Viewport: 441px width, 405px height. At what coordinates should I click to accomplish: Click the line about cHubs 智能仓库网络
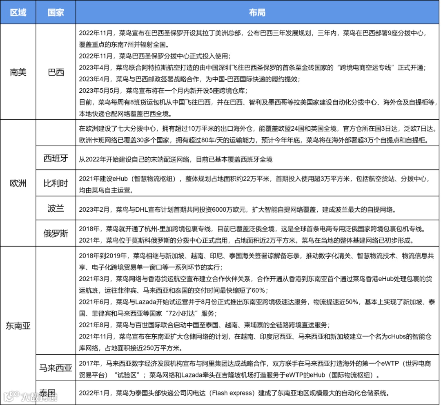click(255, 336)
